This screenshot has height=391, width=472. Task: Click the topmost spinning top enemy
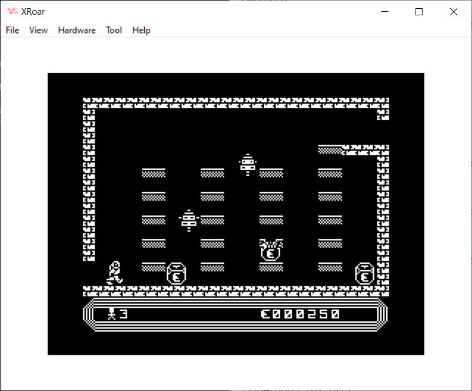248,164
